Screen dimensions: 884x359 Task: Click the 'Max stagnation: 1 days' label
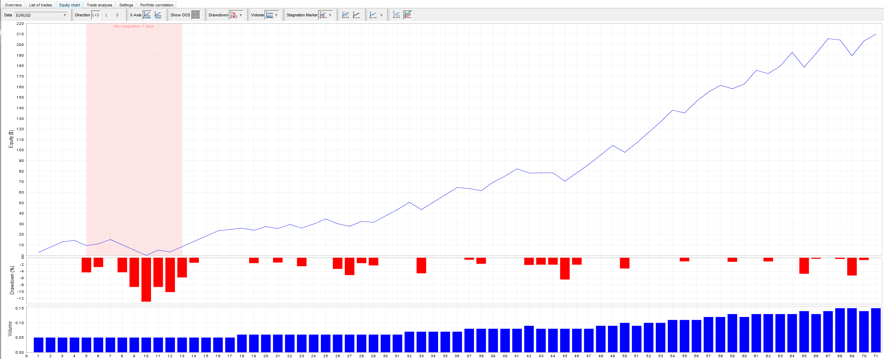pos(134,26)
